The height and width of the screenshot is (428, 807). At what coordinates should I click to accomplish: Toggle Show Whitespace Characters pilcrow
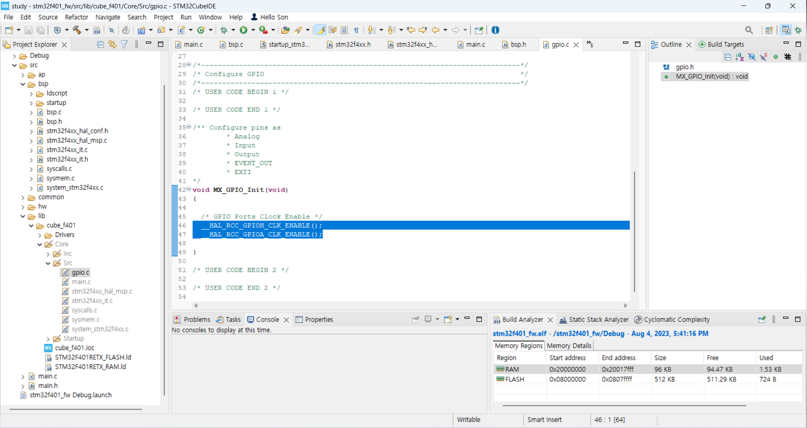pyautogui.click(x=356, y=30)
